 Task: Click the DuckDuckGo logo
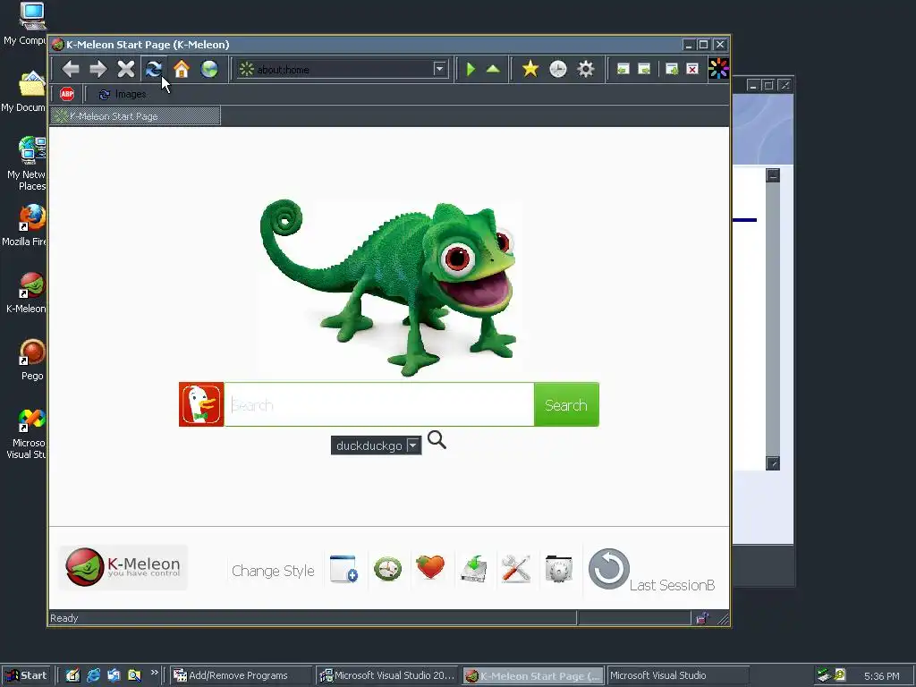[x=201, y=404]
